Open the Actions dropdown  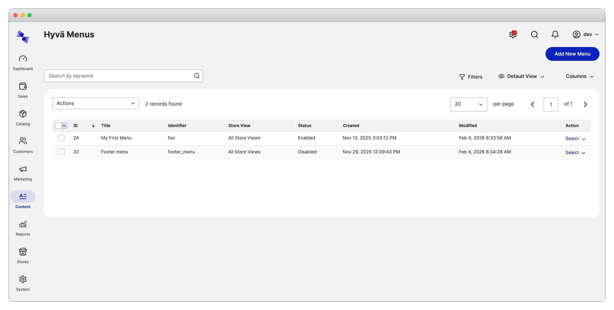tap(95, 103)
